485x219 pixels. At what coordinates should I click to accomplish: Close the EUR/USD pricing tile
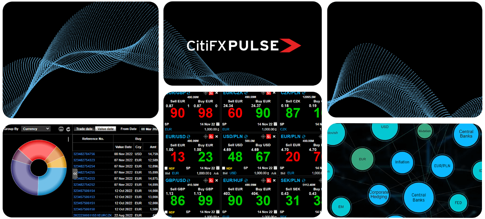coord(217,136)
